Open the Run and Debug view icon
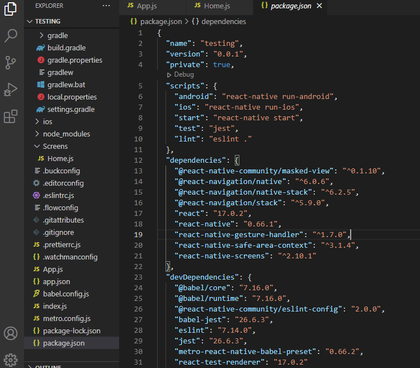The height and width of the screenshot is (368, 420). [11, 89]
